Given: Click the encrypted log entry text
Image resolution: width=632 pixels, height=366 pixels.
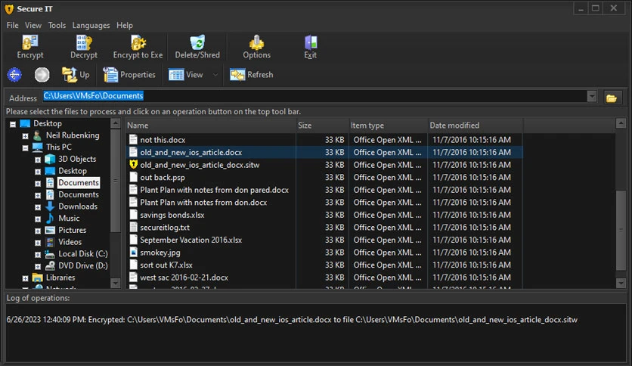Looking at the screenshot, I should (x=292, y=320).
